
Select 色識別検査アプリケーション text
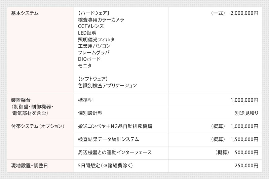click(x=107, y=85)
